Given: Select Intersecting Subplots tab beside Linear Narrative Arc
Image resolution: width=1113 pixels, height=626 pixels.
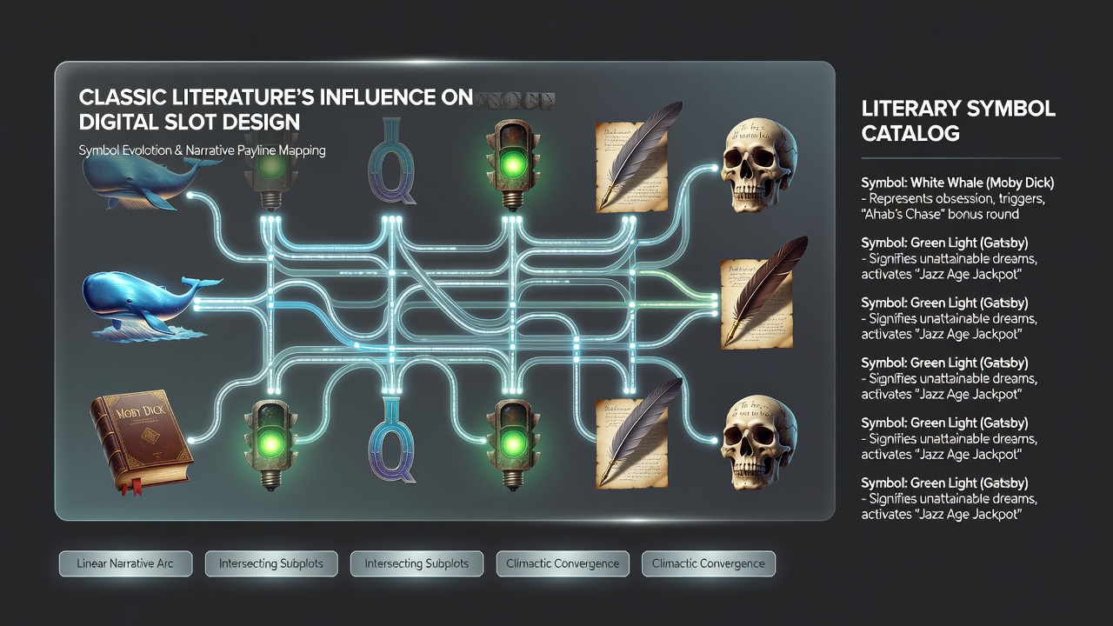Looking at the screenshot, I should point(271,563).
